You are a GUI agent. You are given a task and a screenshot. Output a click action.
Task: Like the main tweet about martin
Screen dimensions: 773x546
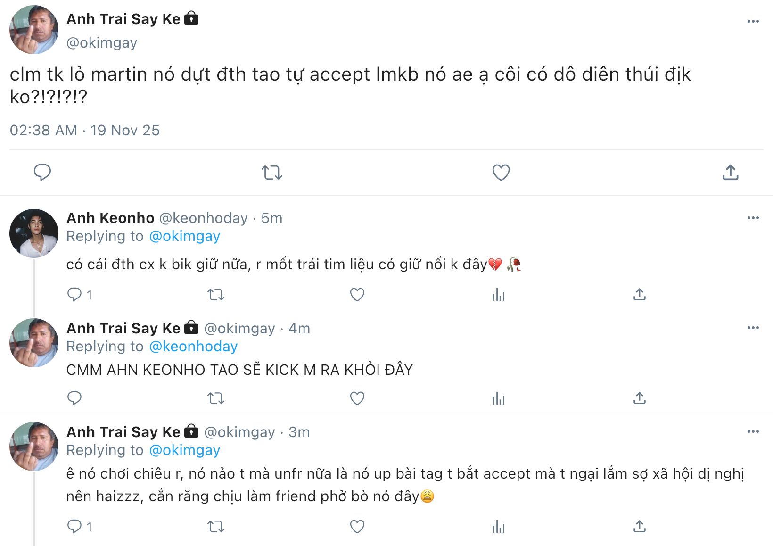501,173
